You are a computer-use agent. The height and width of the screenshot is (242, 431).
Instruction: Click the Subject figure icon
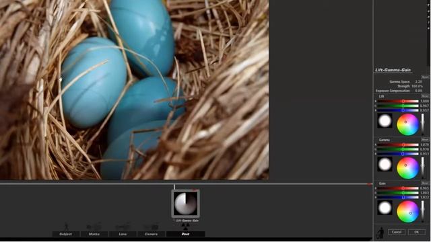pyautogui.click(x=66, y=227)
